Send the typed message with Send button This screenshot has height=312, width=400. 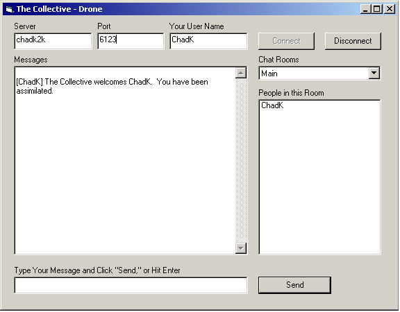click(x=294, y=285)
